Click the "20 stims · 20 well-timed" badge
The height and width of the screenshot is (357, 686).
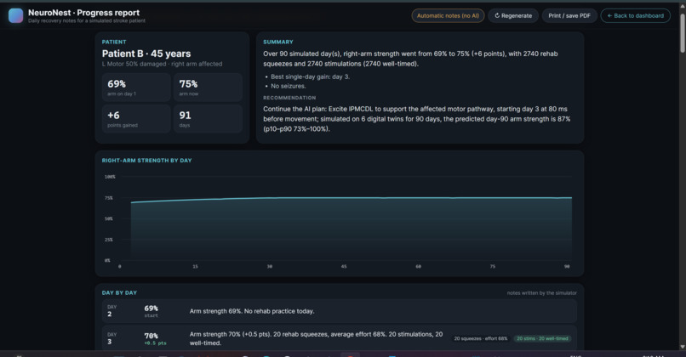[x=542, y=338]
